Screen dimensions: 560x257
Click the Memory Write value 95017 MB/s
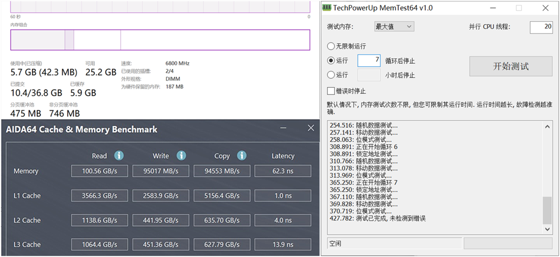click(161, 171)
